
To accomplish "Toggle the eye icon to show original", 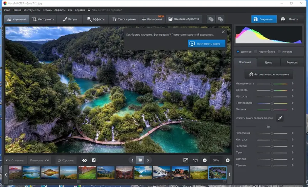I will point(84,160).
